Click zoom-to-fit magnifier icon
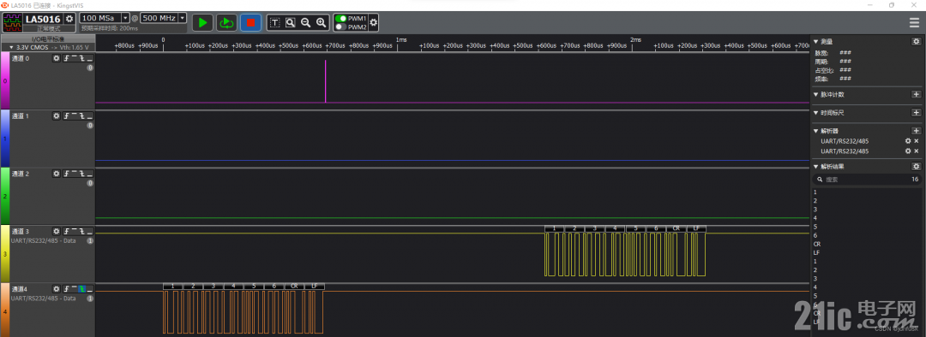This screenshot has height=337, width=926. pos(290,22)
